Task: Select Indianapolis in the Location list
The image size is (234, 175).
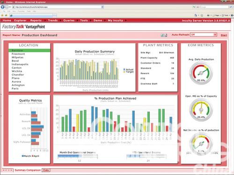Action: click(20, 64)
